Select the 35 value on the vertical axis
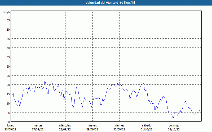This screenshot has height=132, width=212. 8,57
